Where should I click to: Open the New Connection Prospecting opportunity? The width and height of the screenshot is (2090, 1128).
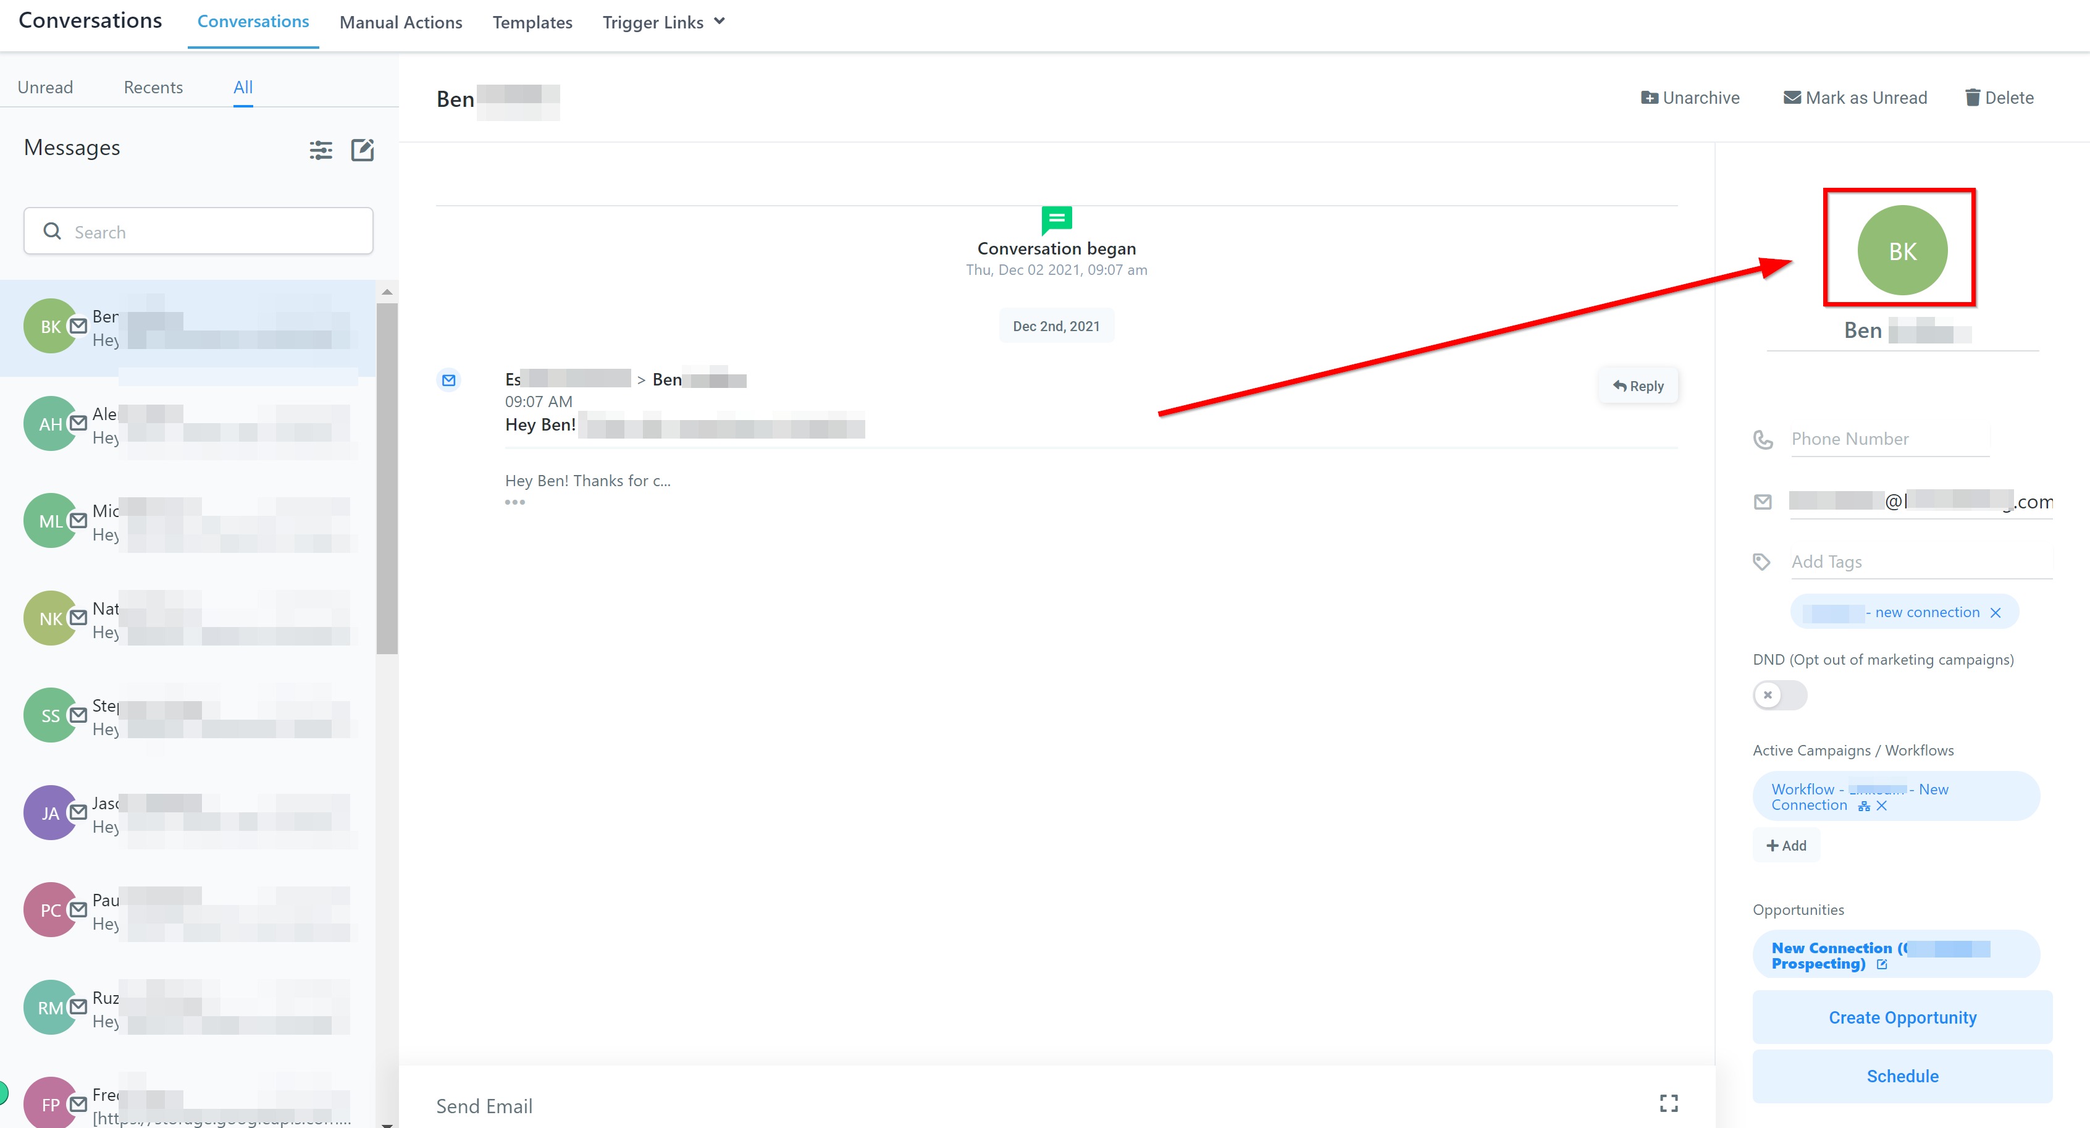pos(1895,955)
